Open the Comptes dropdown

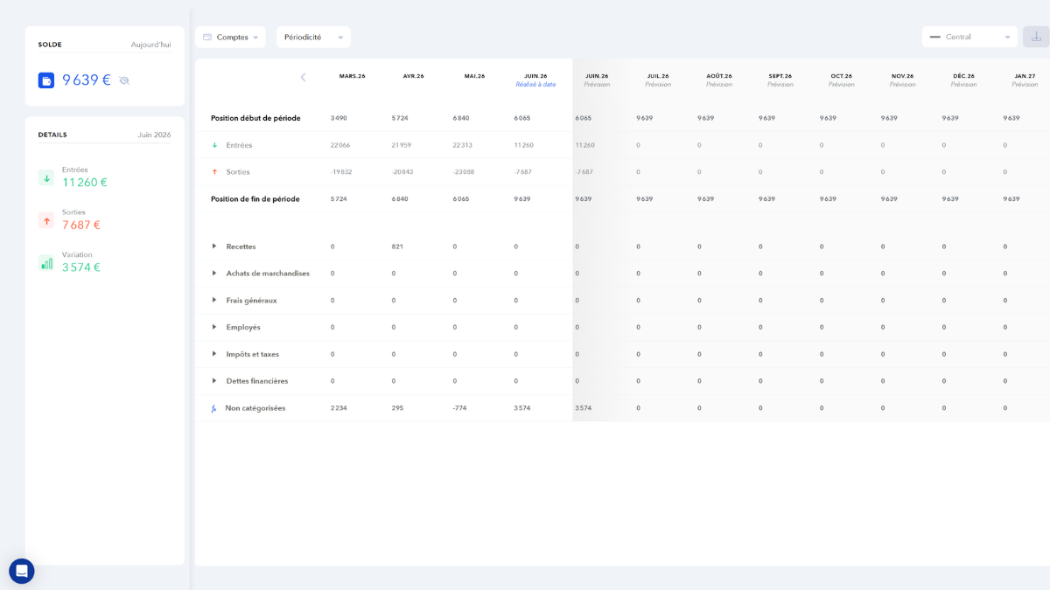tap(230, 37)
